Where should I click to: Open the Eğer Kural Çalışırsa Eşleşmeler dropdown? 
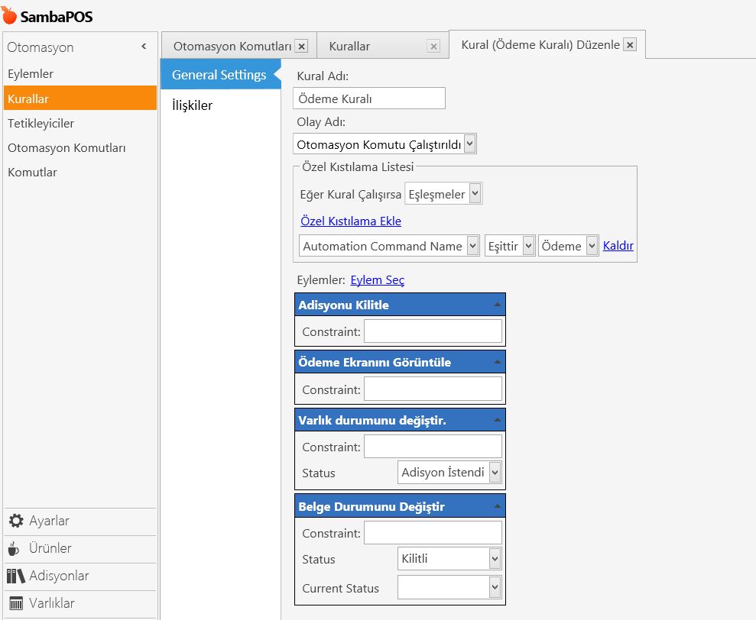click(475, 194)
